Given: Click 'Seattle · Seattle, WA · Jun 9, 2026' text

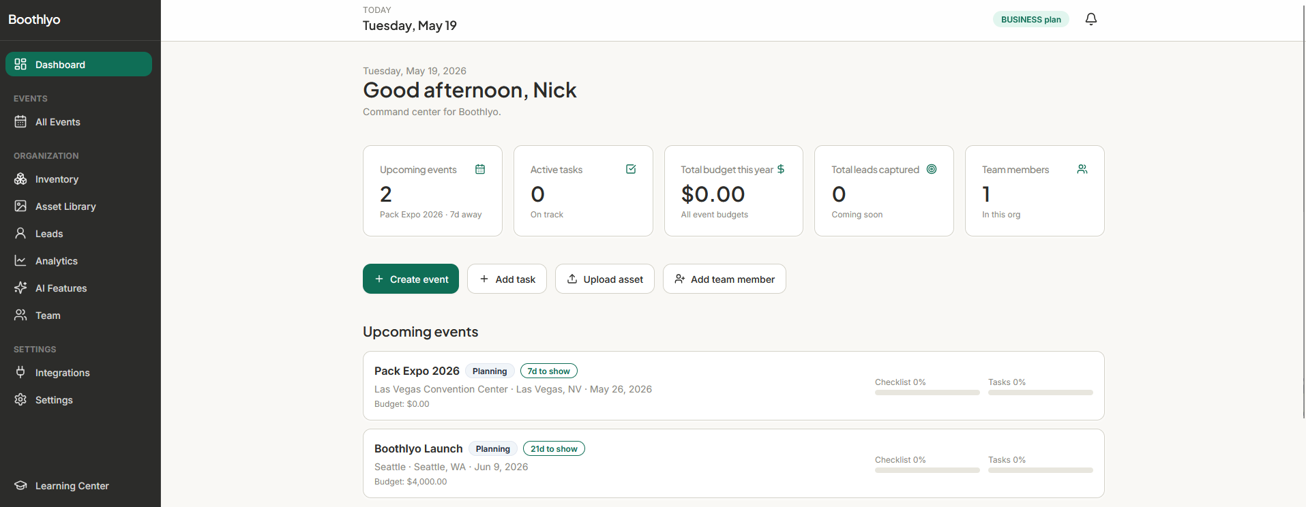Looking at the screenshot, I should (x=451, y=467).
